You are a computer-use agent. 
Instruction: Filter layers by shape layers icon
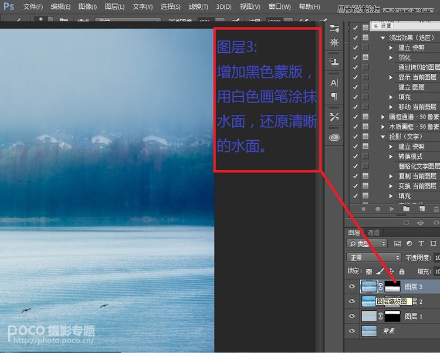click(433, 243)
